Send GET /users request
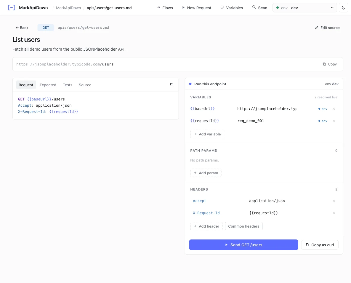 point(243,245)
